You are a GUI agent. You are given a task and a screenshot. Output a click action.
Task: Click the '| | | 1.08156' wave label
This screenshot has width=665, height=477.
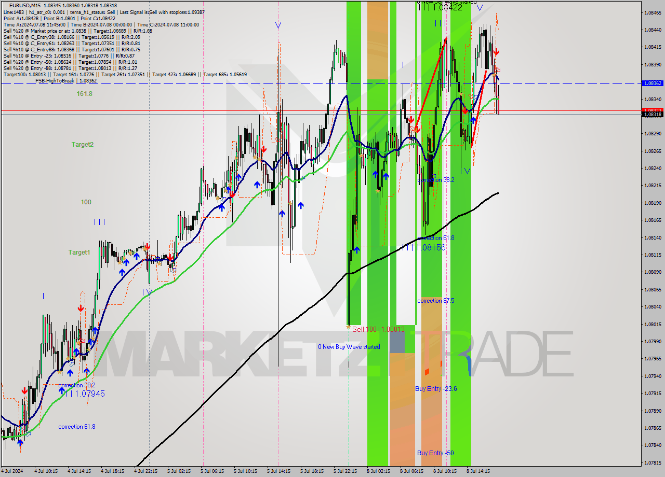click(x=423, y=247)
